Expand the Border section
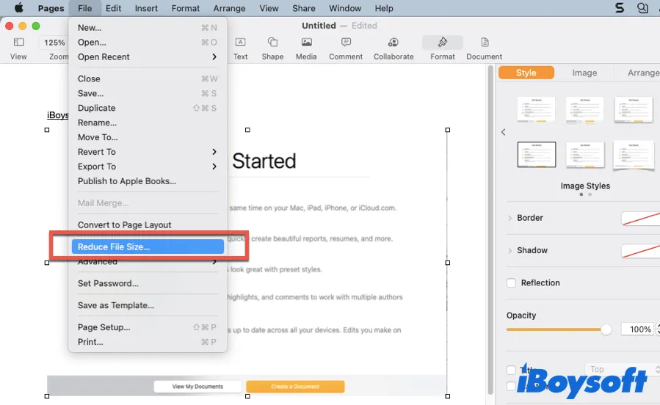This screenshot has width=660, height=405. coord(510,218)
